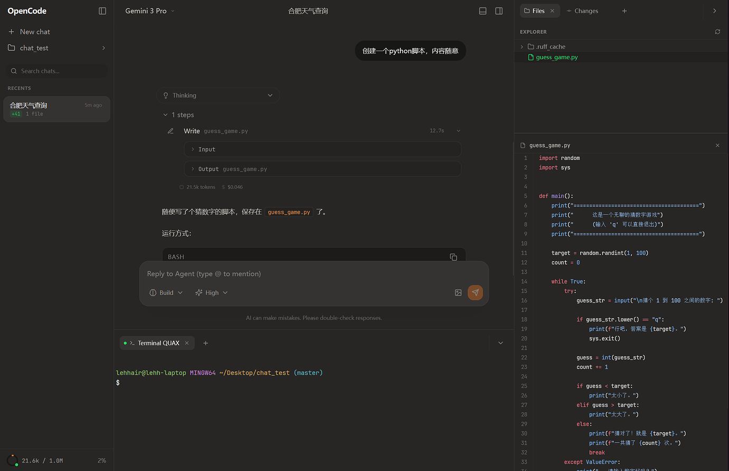
Task: Collapse the Write step chevron
Action: 458,131
